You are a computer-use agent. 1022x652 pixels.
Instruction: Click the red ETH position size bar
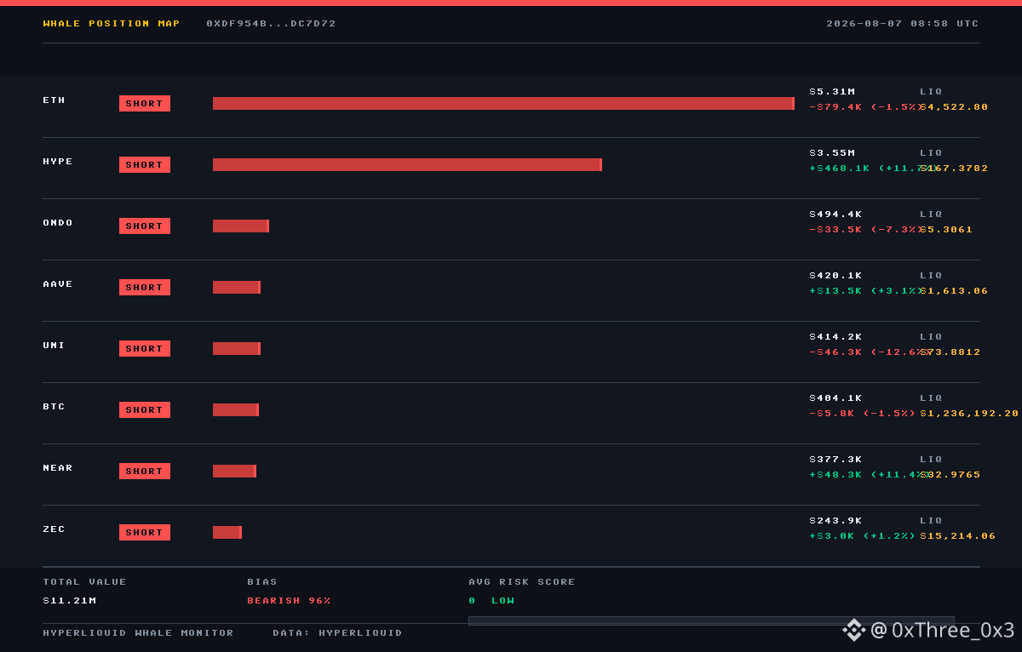[503, 104]
